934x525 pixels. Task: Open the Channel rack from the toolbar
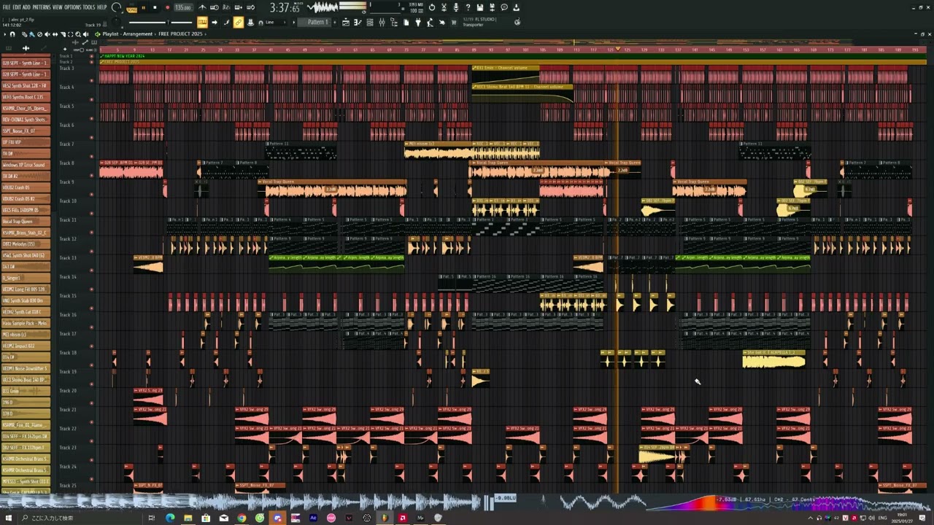pyautogui.click(x=370, y=23)
